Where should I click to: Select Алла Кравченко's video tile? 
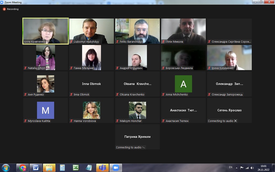point(45,31)
